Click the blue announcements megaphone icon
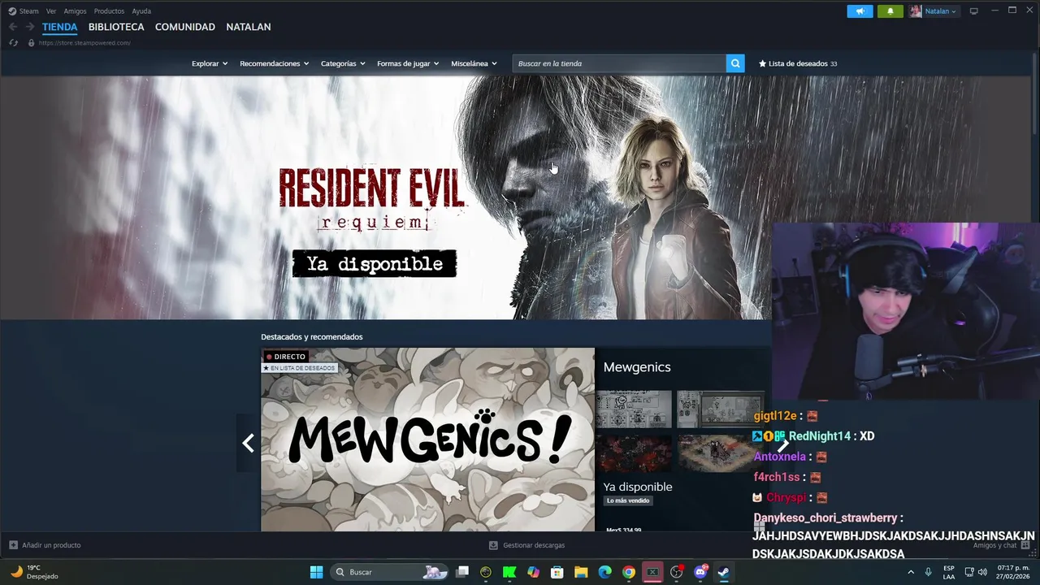 tap(860, 11)
